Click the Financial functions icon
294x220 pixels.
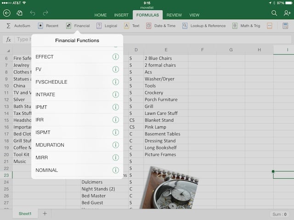(68, 26)
